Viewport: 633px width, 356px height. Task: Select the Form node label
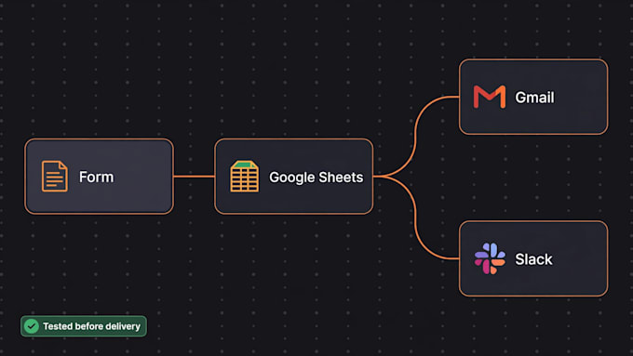click(96, 177)
